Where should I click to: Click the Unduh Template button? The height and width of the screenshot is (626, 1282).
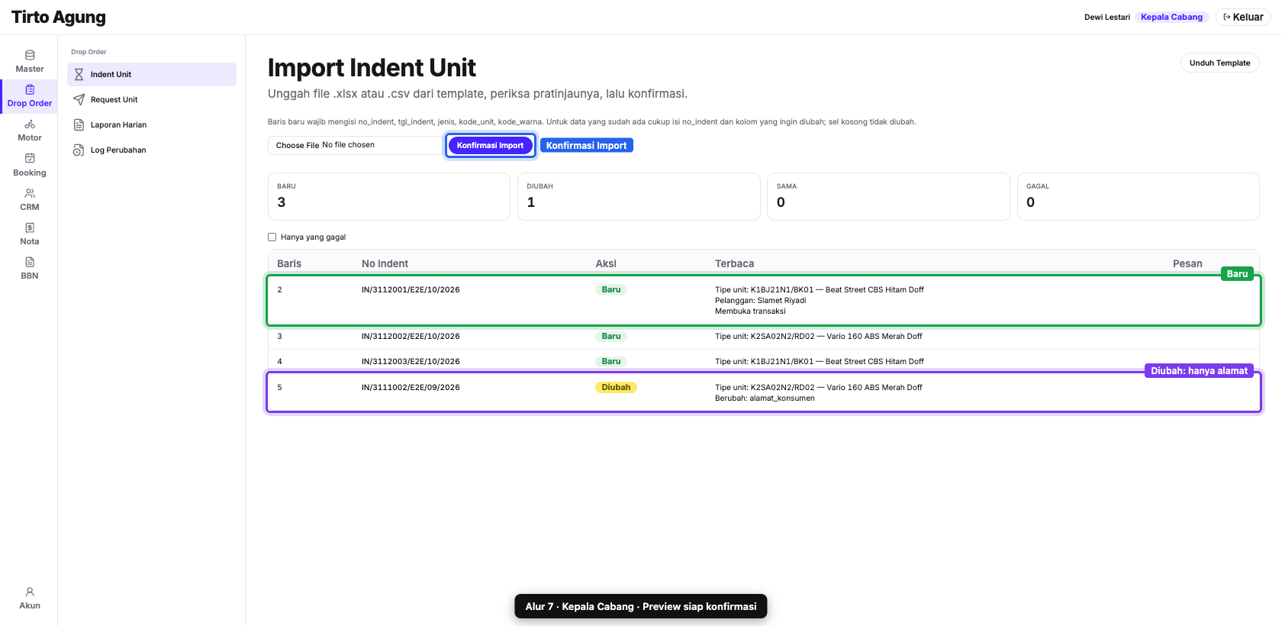tap(1219, 63)
